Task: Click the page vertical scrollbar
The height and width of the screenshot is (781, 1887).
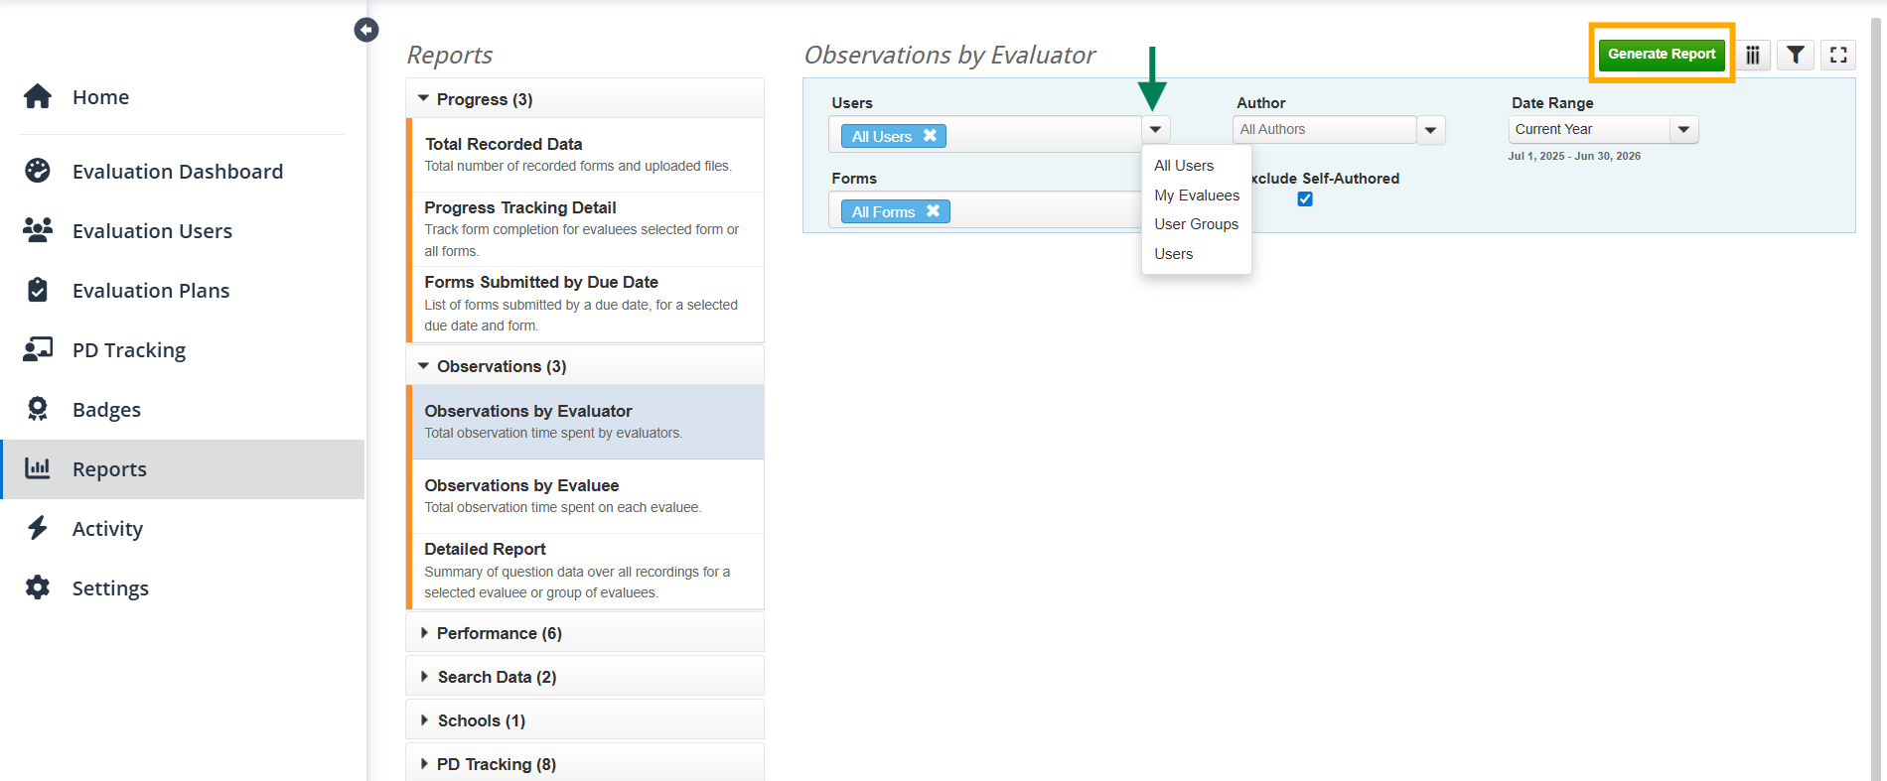Action: (x=1877, y=397)
